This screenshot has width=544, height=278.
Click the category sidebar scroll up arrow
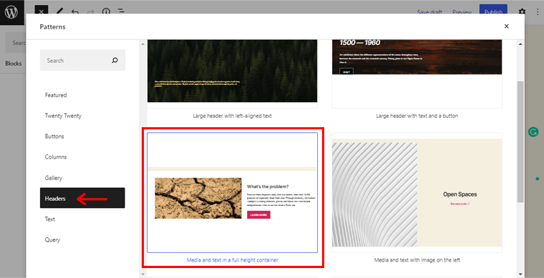(142, 44)
